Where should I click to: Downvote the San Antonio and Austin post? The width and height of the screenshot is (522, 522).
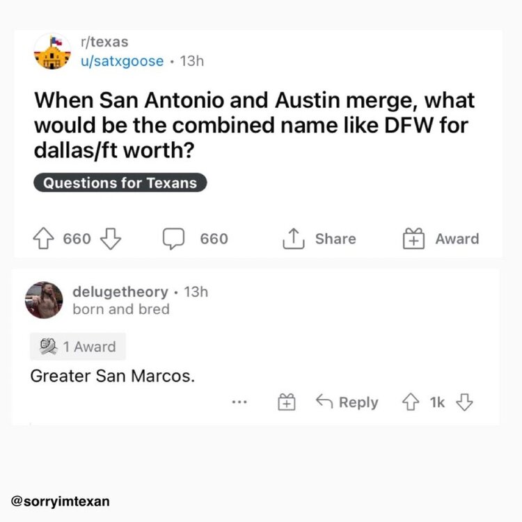pyautogui.click(x=110, y=239)
